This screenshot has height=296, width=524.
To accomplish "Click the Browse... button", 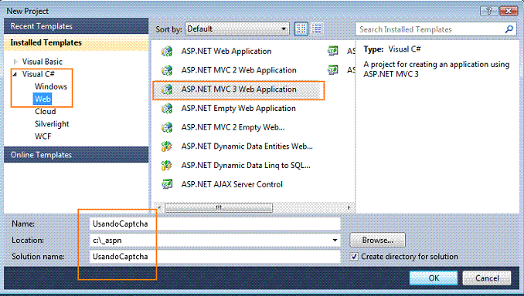I will [377, 240].
